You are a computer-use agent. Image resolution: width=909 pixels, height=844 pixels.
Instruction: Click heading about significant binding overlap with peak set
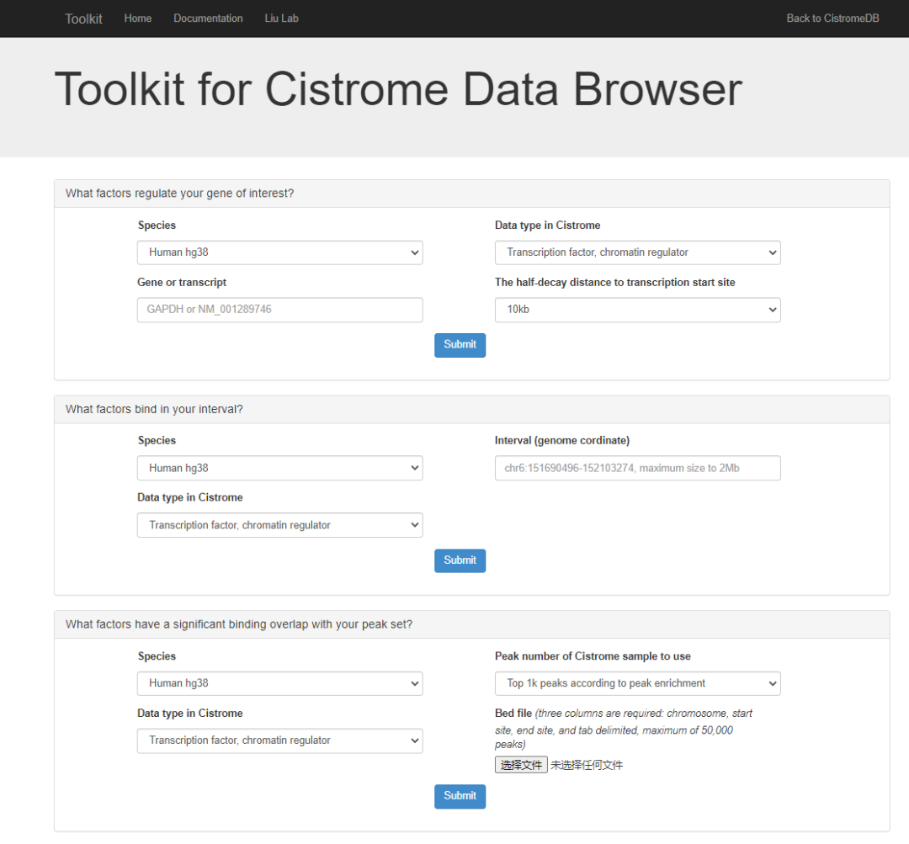click(x=239, y=624)
